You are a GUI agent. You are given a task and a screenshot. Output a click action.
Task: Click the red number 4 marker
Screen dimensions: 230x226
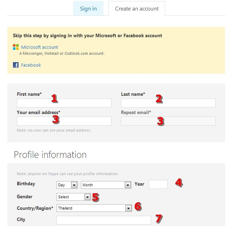pos(179,183)
